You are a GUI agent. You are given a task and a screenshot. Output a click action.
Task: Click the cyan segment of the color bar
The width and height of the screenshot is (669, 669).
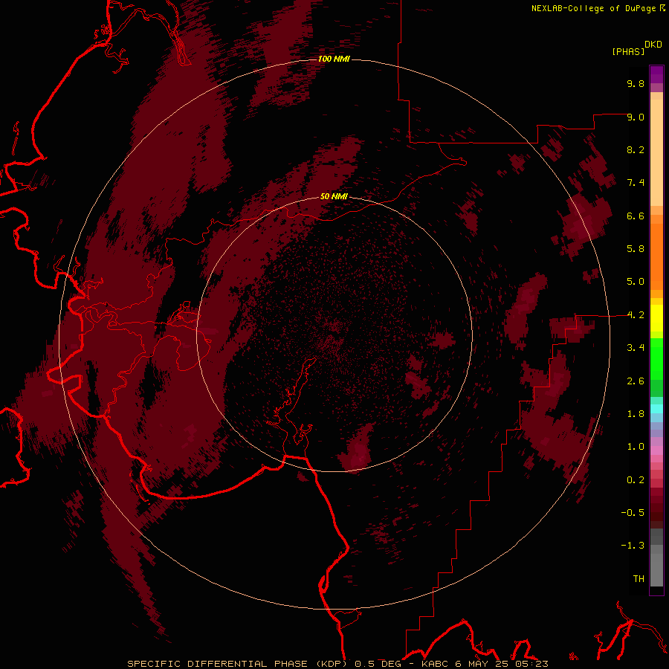click(656, 408)
